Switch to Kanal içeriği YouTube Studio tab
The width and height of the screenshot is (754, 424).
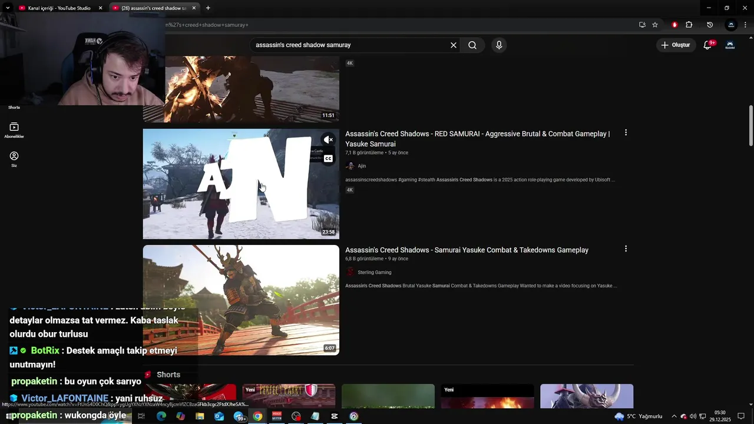pos(59,8)
